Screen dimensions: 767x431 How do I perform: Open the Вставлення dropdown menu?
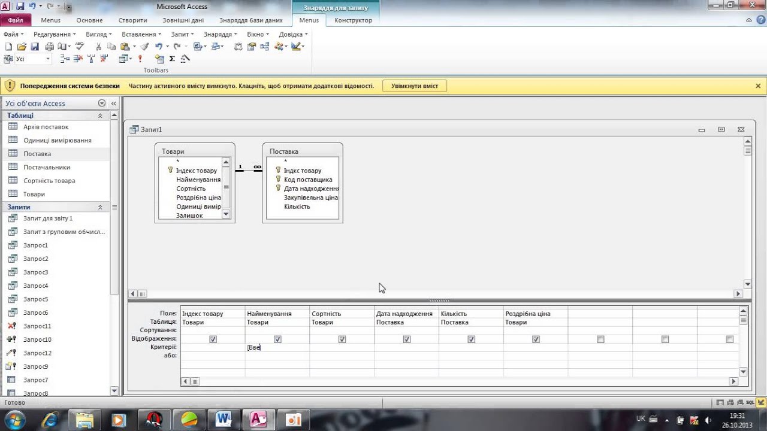coord(142,34)
